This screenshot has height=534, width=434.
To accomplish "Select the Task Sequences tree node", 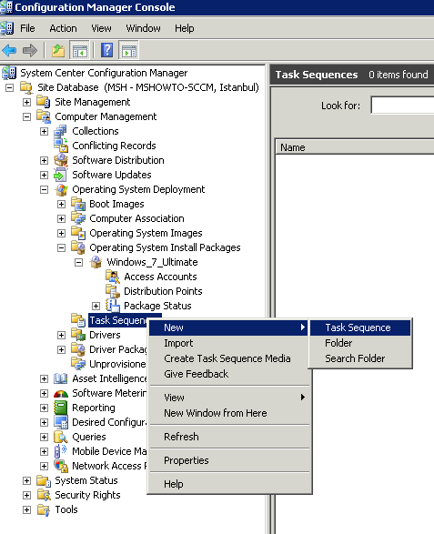I will [118, 320].
